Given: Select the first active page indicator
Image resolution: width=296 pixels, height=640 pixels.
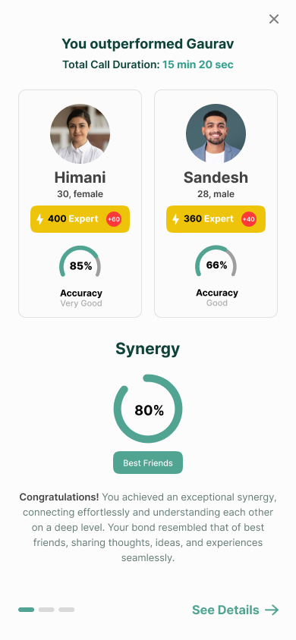Looking at the screenshot, I should (x=26, y=610).
